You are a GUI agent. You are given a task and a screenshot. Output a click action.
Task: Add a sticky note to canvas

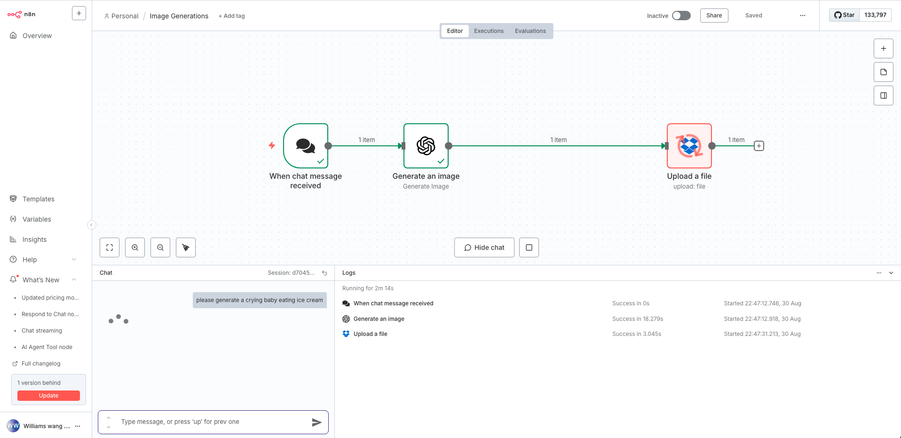pos(883,72)
